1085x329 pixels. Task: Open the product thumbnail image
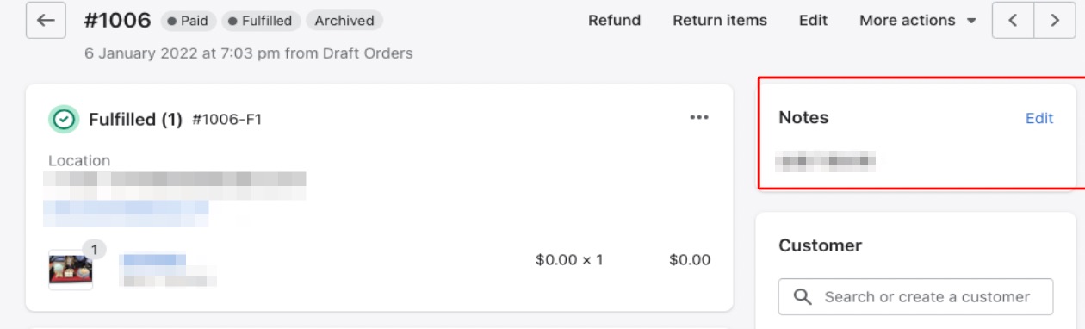pos(71,270)
